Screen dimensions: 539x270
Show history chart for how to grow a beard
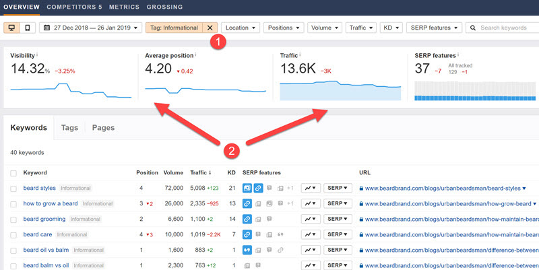(311, 203)
